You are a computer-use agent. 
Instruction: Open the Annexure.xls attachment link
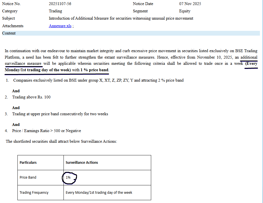(x=60, y=26)
